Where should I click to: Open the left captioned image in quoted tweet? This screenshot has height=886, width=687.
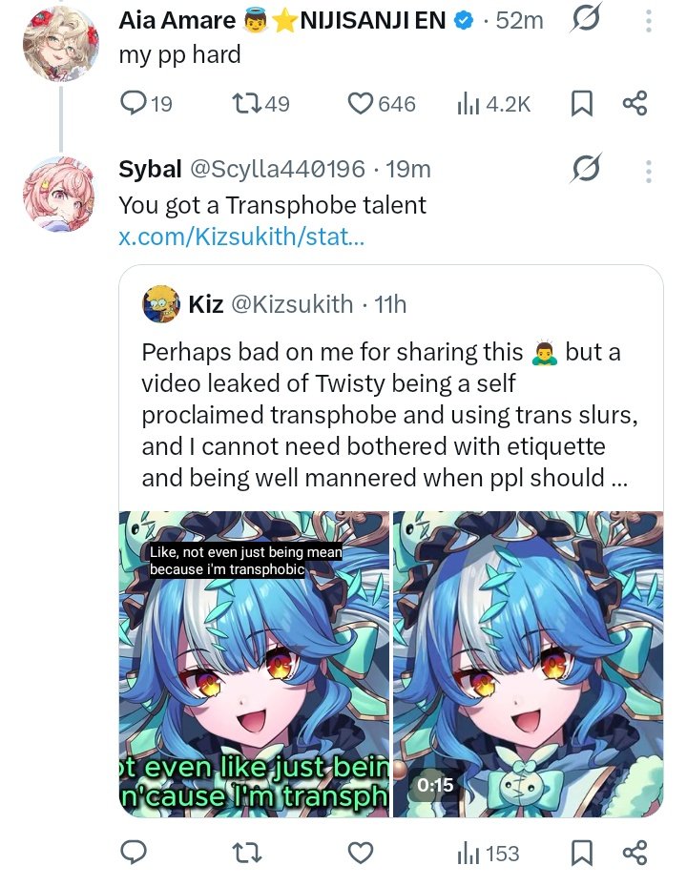pos(254,664)
